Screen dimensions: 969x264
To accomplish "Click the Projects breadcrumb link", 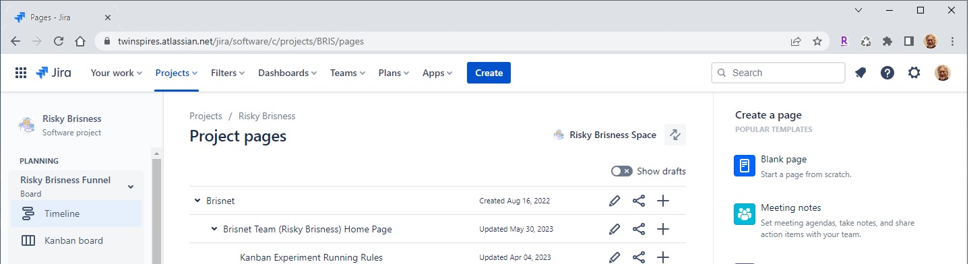I will click(x=206, y=116).
